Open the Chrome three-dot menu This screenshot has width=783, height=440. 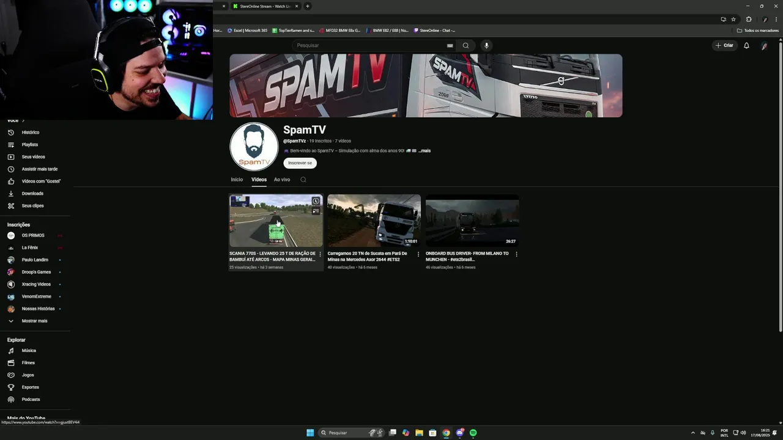click(775, 19)
